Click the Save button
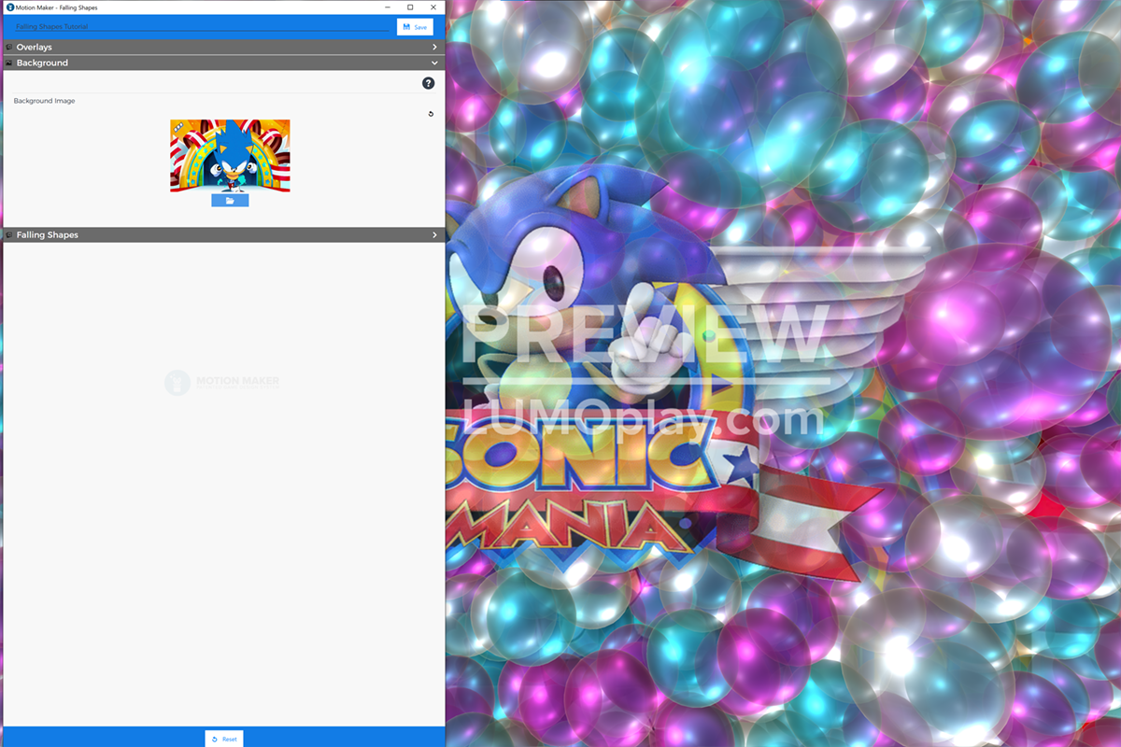 click(x=415, y=27)
